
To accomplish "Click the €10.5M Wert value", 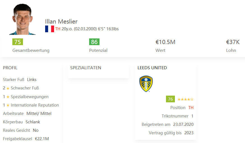I will (x=165, y=42).
